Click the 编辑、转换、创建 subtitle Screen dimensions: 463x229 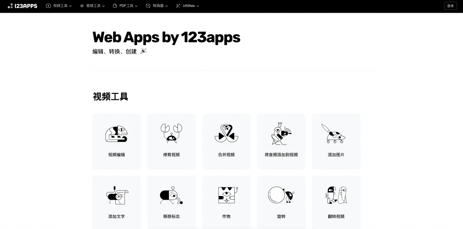tap(114, 51)
